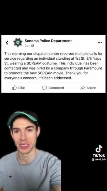Click the globe public visibility icon
Image resolution: width=107 pixels, height=191 pixels.
[x=33, y=46]
